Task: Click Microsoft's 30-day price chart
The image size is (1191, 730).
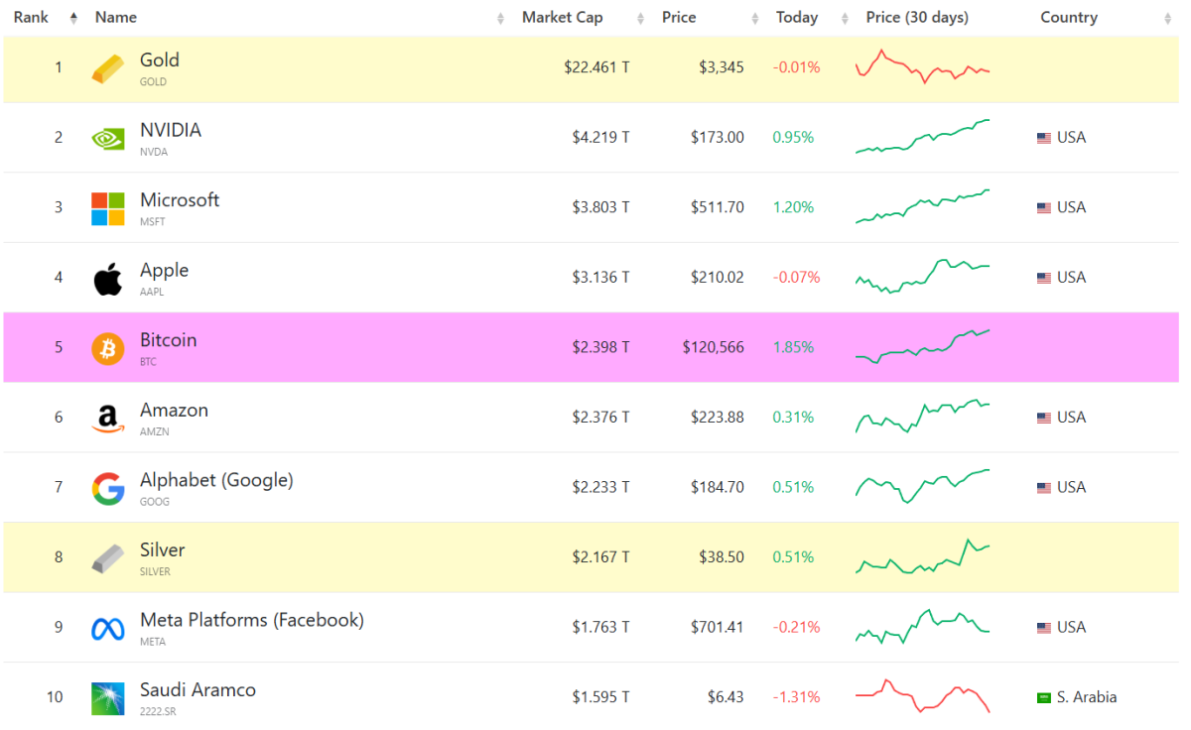Action: point(923,206)
